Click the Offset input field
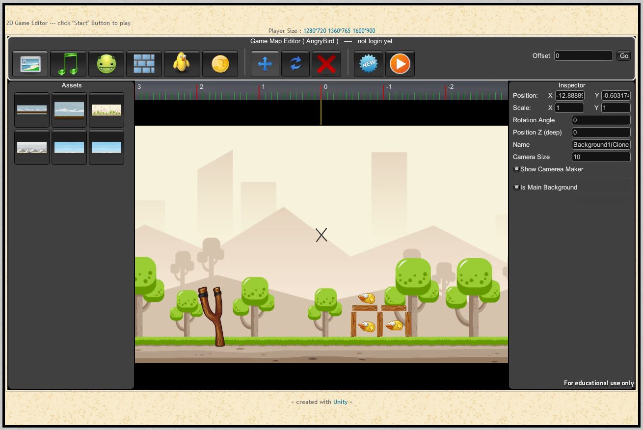The image size is (643, 430). point(583,56)
